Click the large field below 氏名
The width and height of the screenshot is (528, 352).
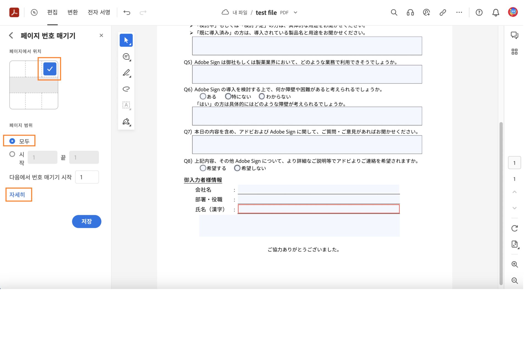299,226
